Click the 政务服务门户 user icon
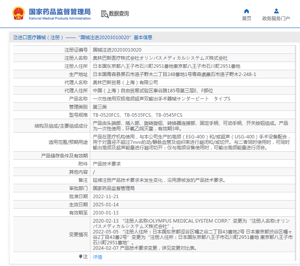 (x=276, y=11)
